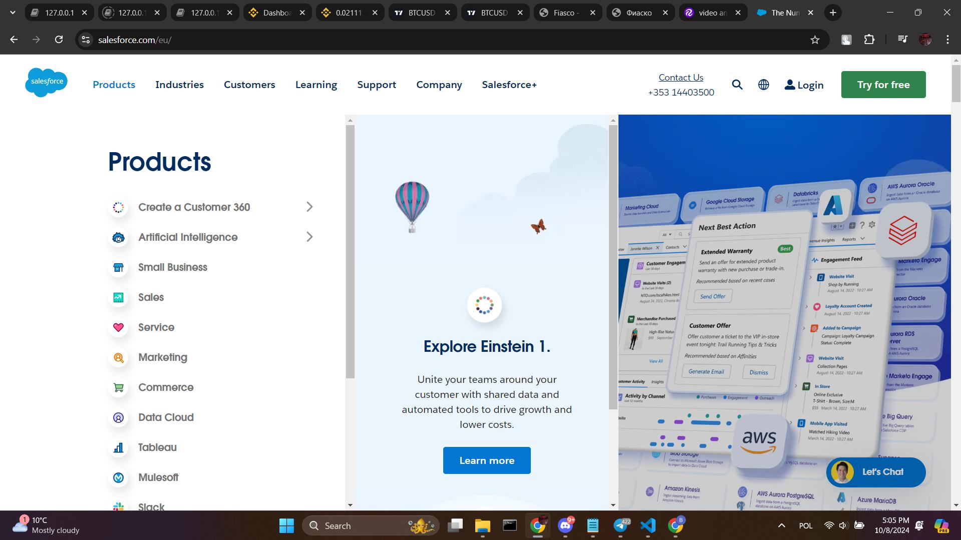Image resolution: width=961 pixels, height=540 pixels.
Task: Click the products list scrollbar thumb
Action: 350,252
